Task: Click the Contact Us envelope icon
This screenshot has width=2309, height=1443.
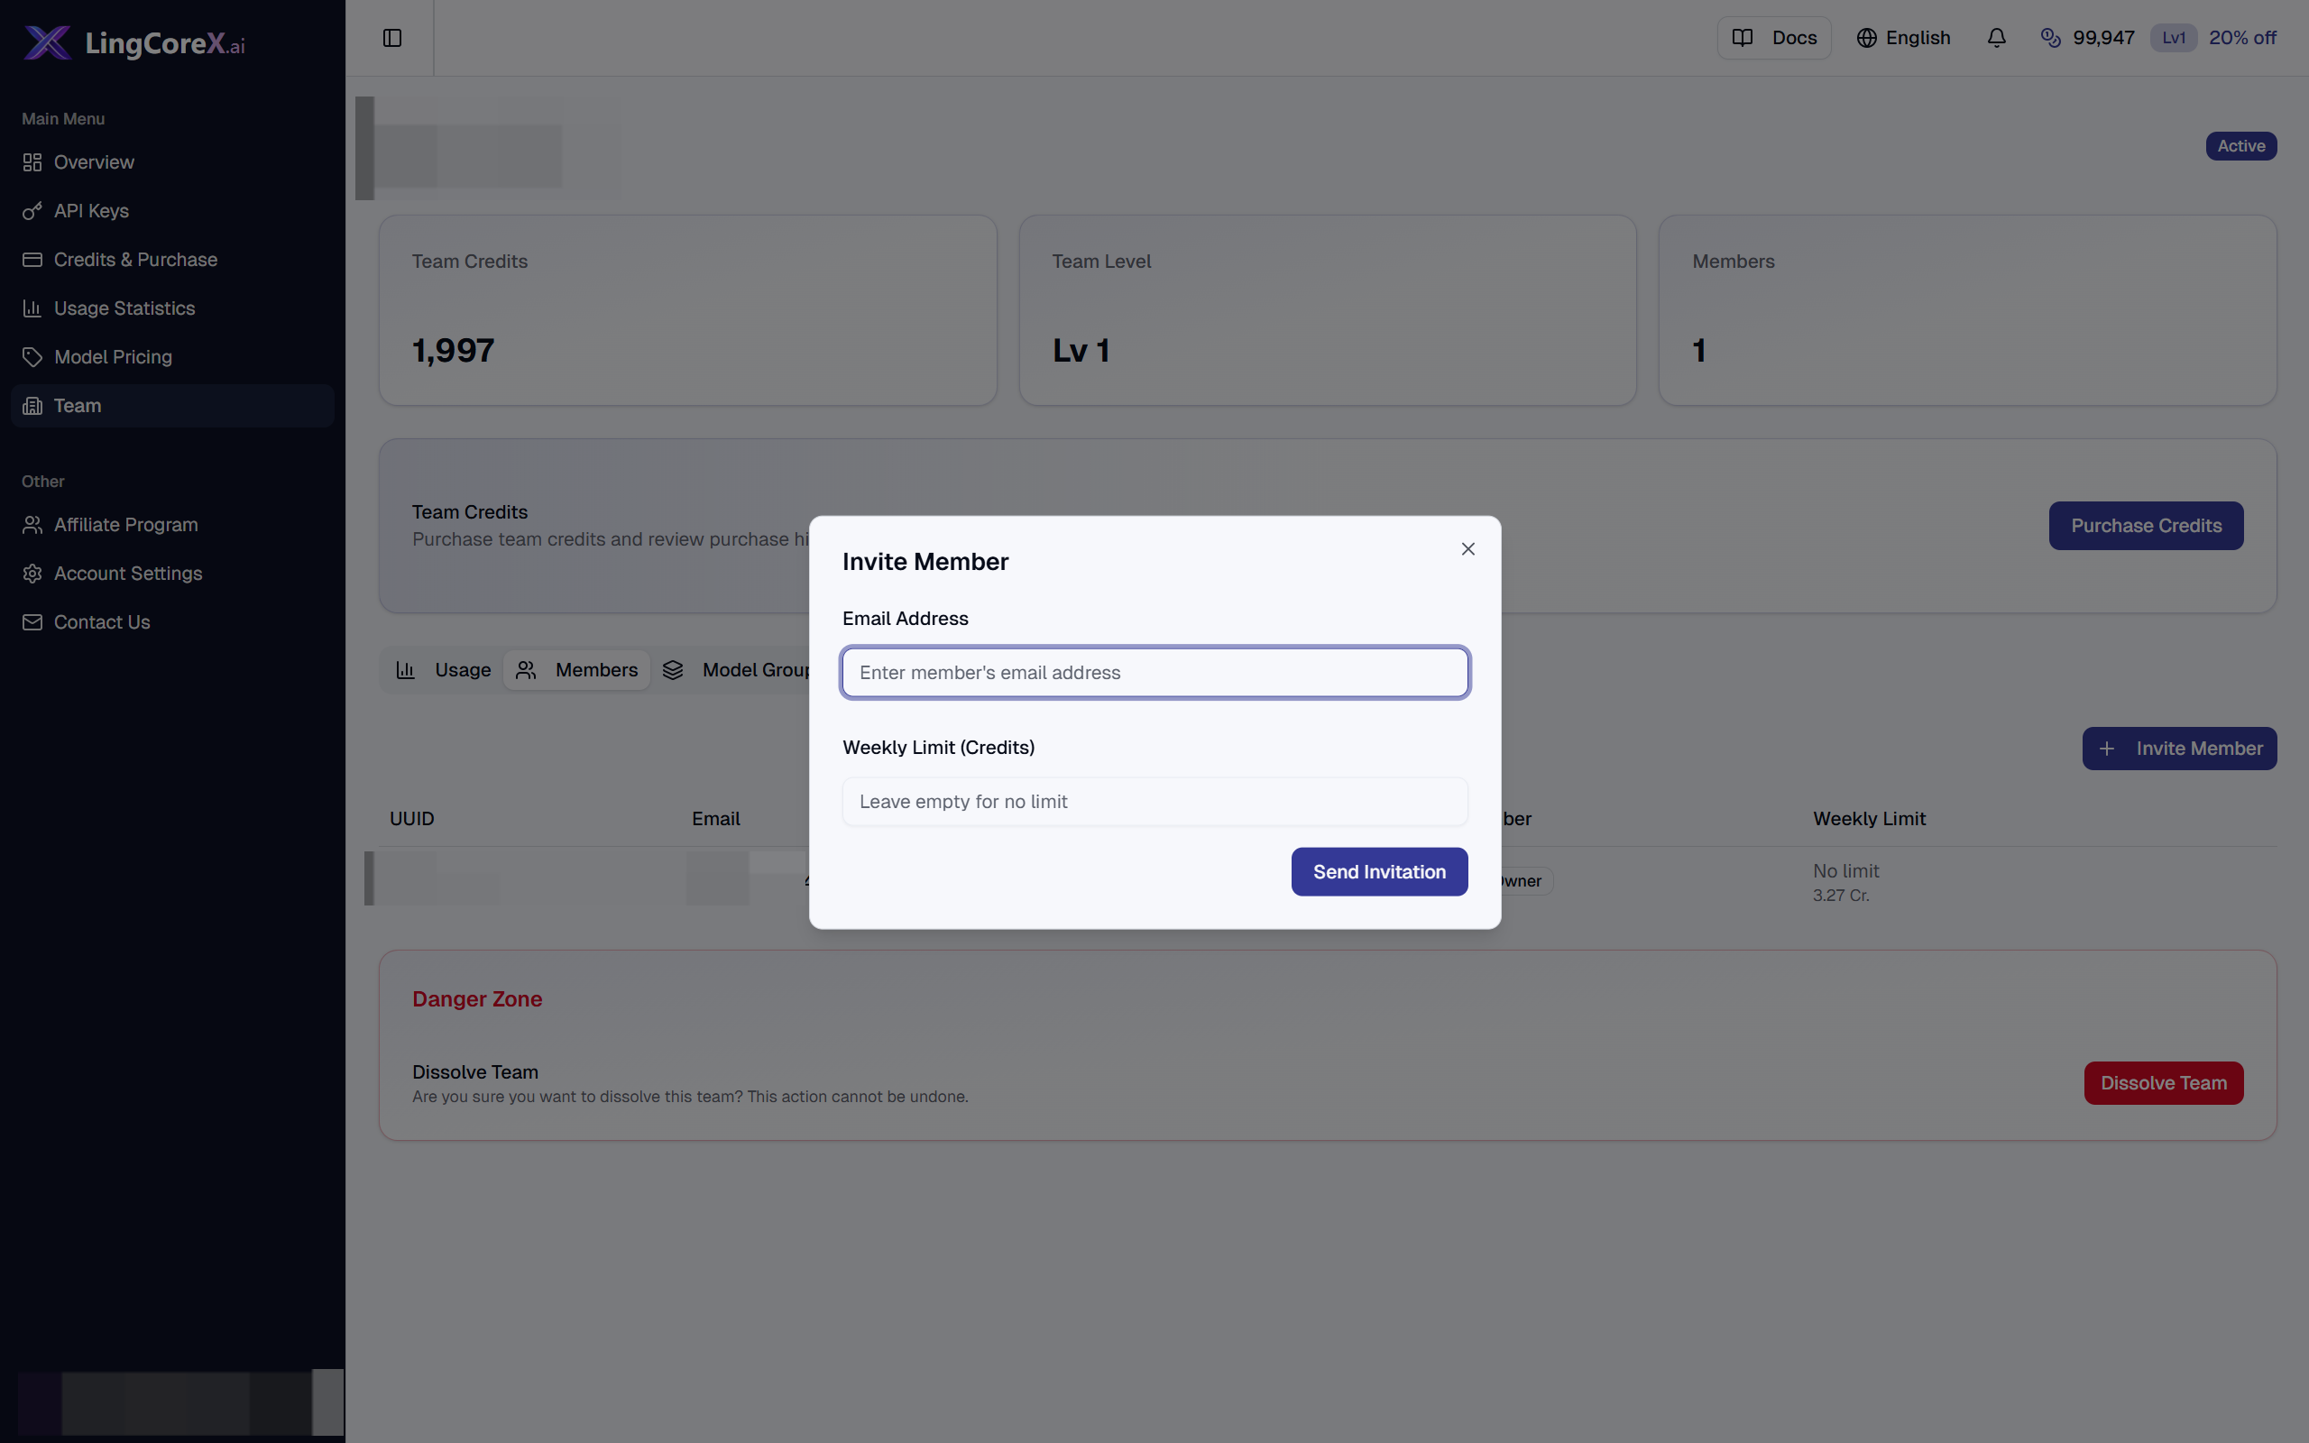Action: pos(32,622)
